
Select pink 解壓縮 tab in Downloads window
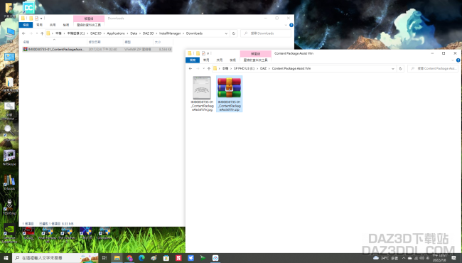pos(89,18)
